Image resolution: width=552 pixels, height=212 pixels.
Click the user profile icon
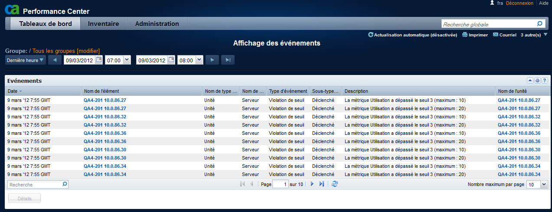point(492,3)
